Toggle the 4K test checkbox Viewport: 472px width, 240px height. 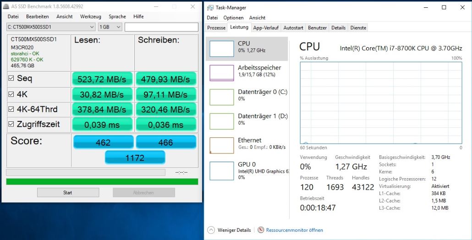pyautogui.click(x=11, y=94)
